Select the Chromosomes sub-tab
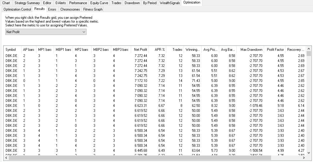 click(70, 9)
